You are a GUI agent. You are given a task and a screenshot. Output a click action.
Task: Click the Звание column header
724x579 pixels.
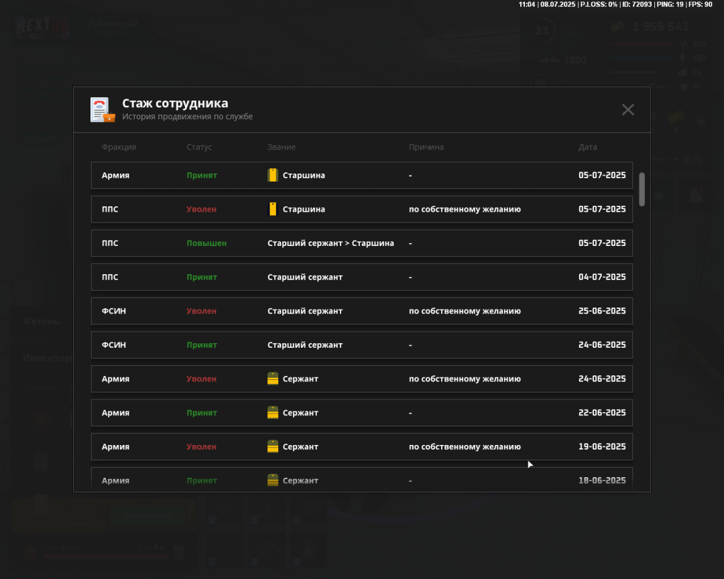(x=281, y=147)
